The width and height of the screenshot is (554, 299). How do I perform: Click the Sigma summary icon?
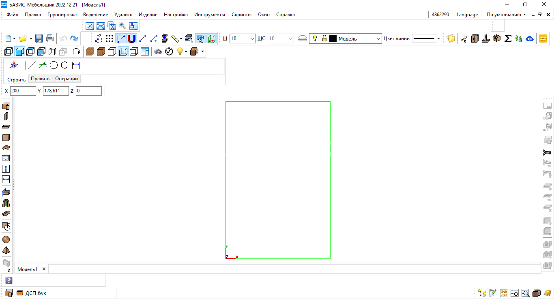(508, 38)
